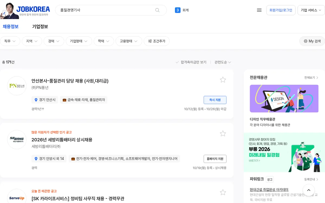Open the 학력 filter dropdown

pyautogui.click(x=104, y=41)
